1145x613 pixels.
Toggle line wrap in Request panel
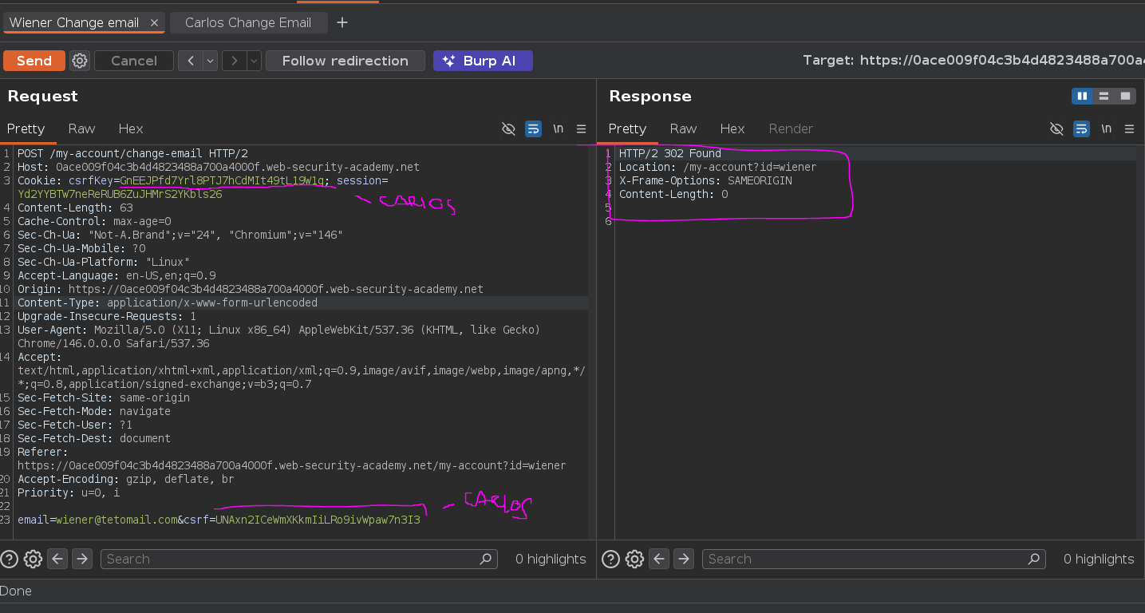click(533, 129)
